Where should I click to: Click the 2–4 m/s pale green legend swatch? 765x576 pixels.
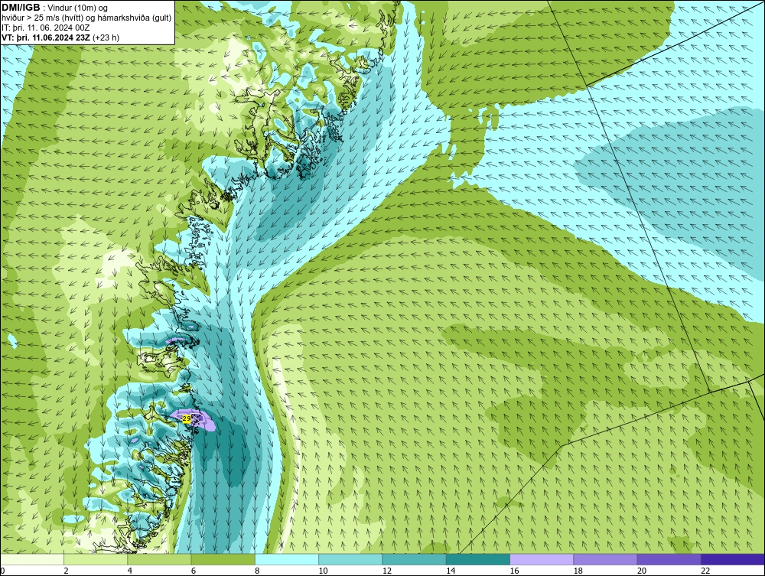coord(96,559)
